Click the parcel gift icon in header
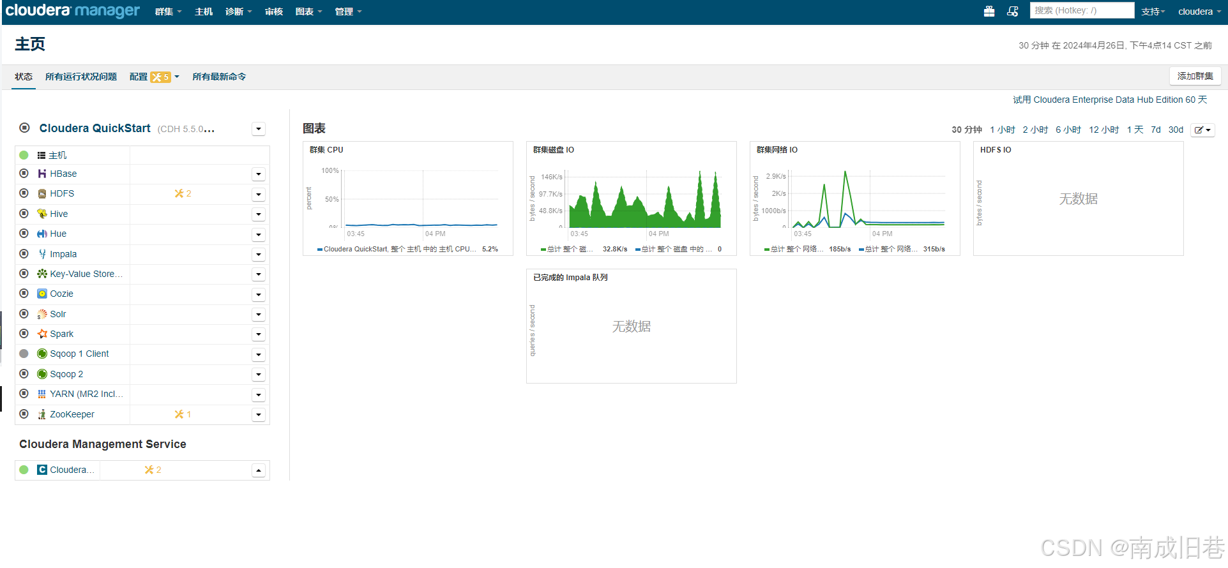The height and width of the screenshot is (568, 1228). pyautogui.click(x=989, y=11)
